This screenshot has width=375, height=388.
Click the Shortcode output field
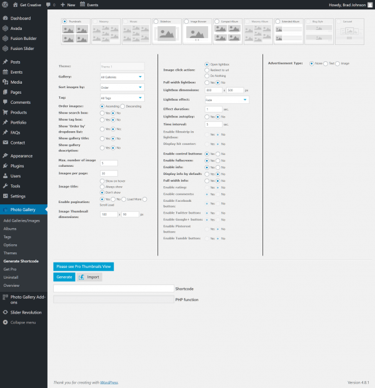pyautogui.click(x=114, y=289)
